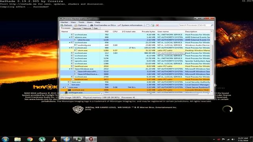253x142 pixels.
Task: Click the network tray icon
Action: [228, 139]
